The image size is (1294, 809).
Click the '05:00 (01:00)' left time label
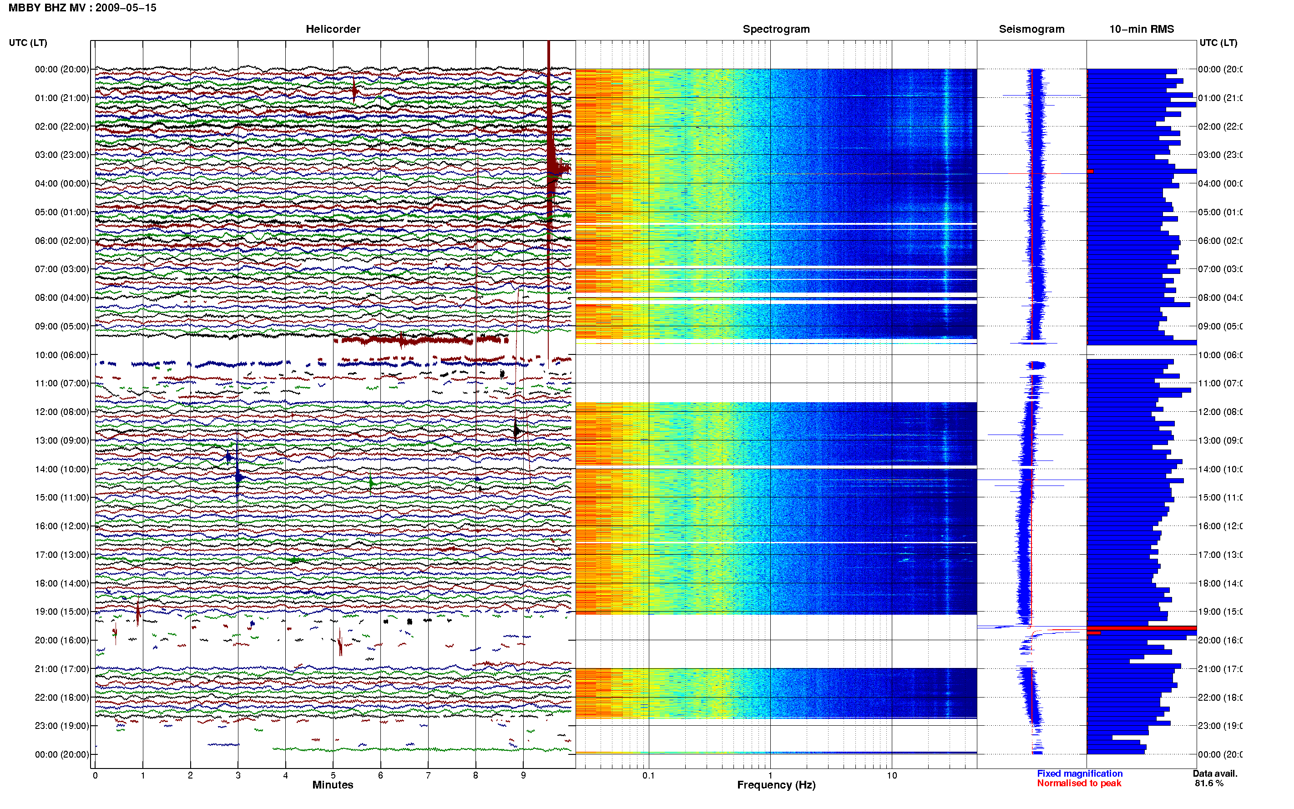62,212
